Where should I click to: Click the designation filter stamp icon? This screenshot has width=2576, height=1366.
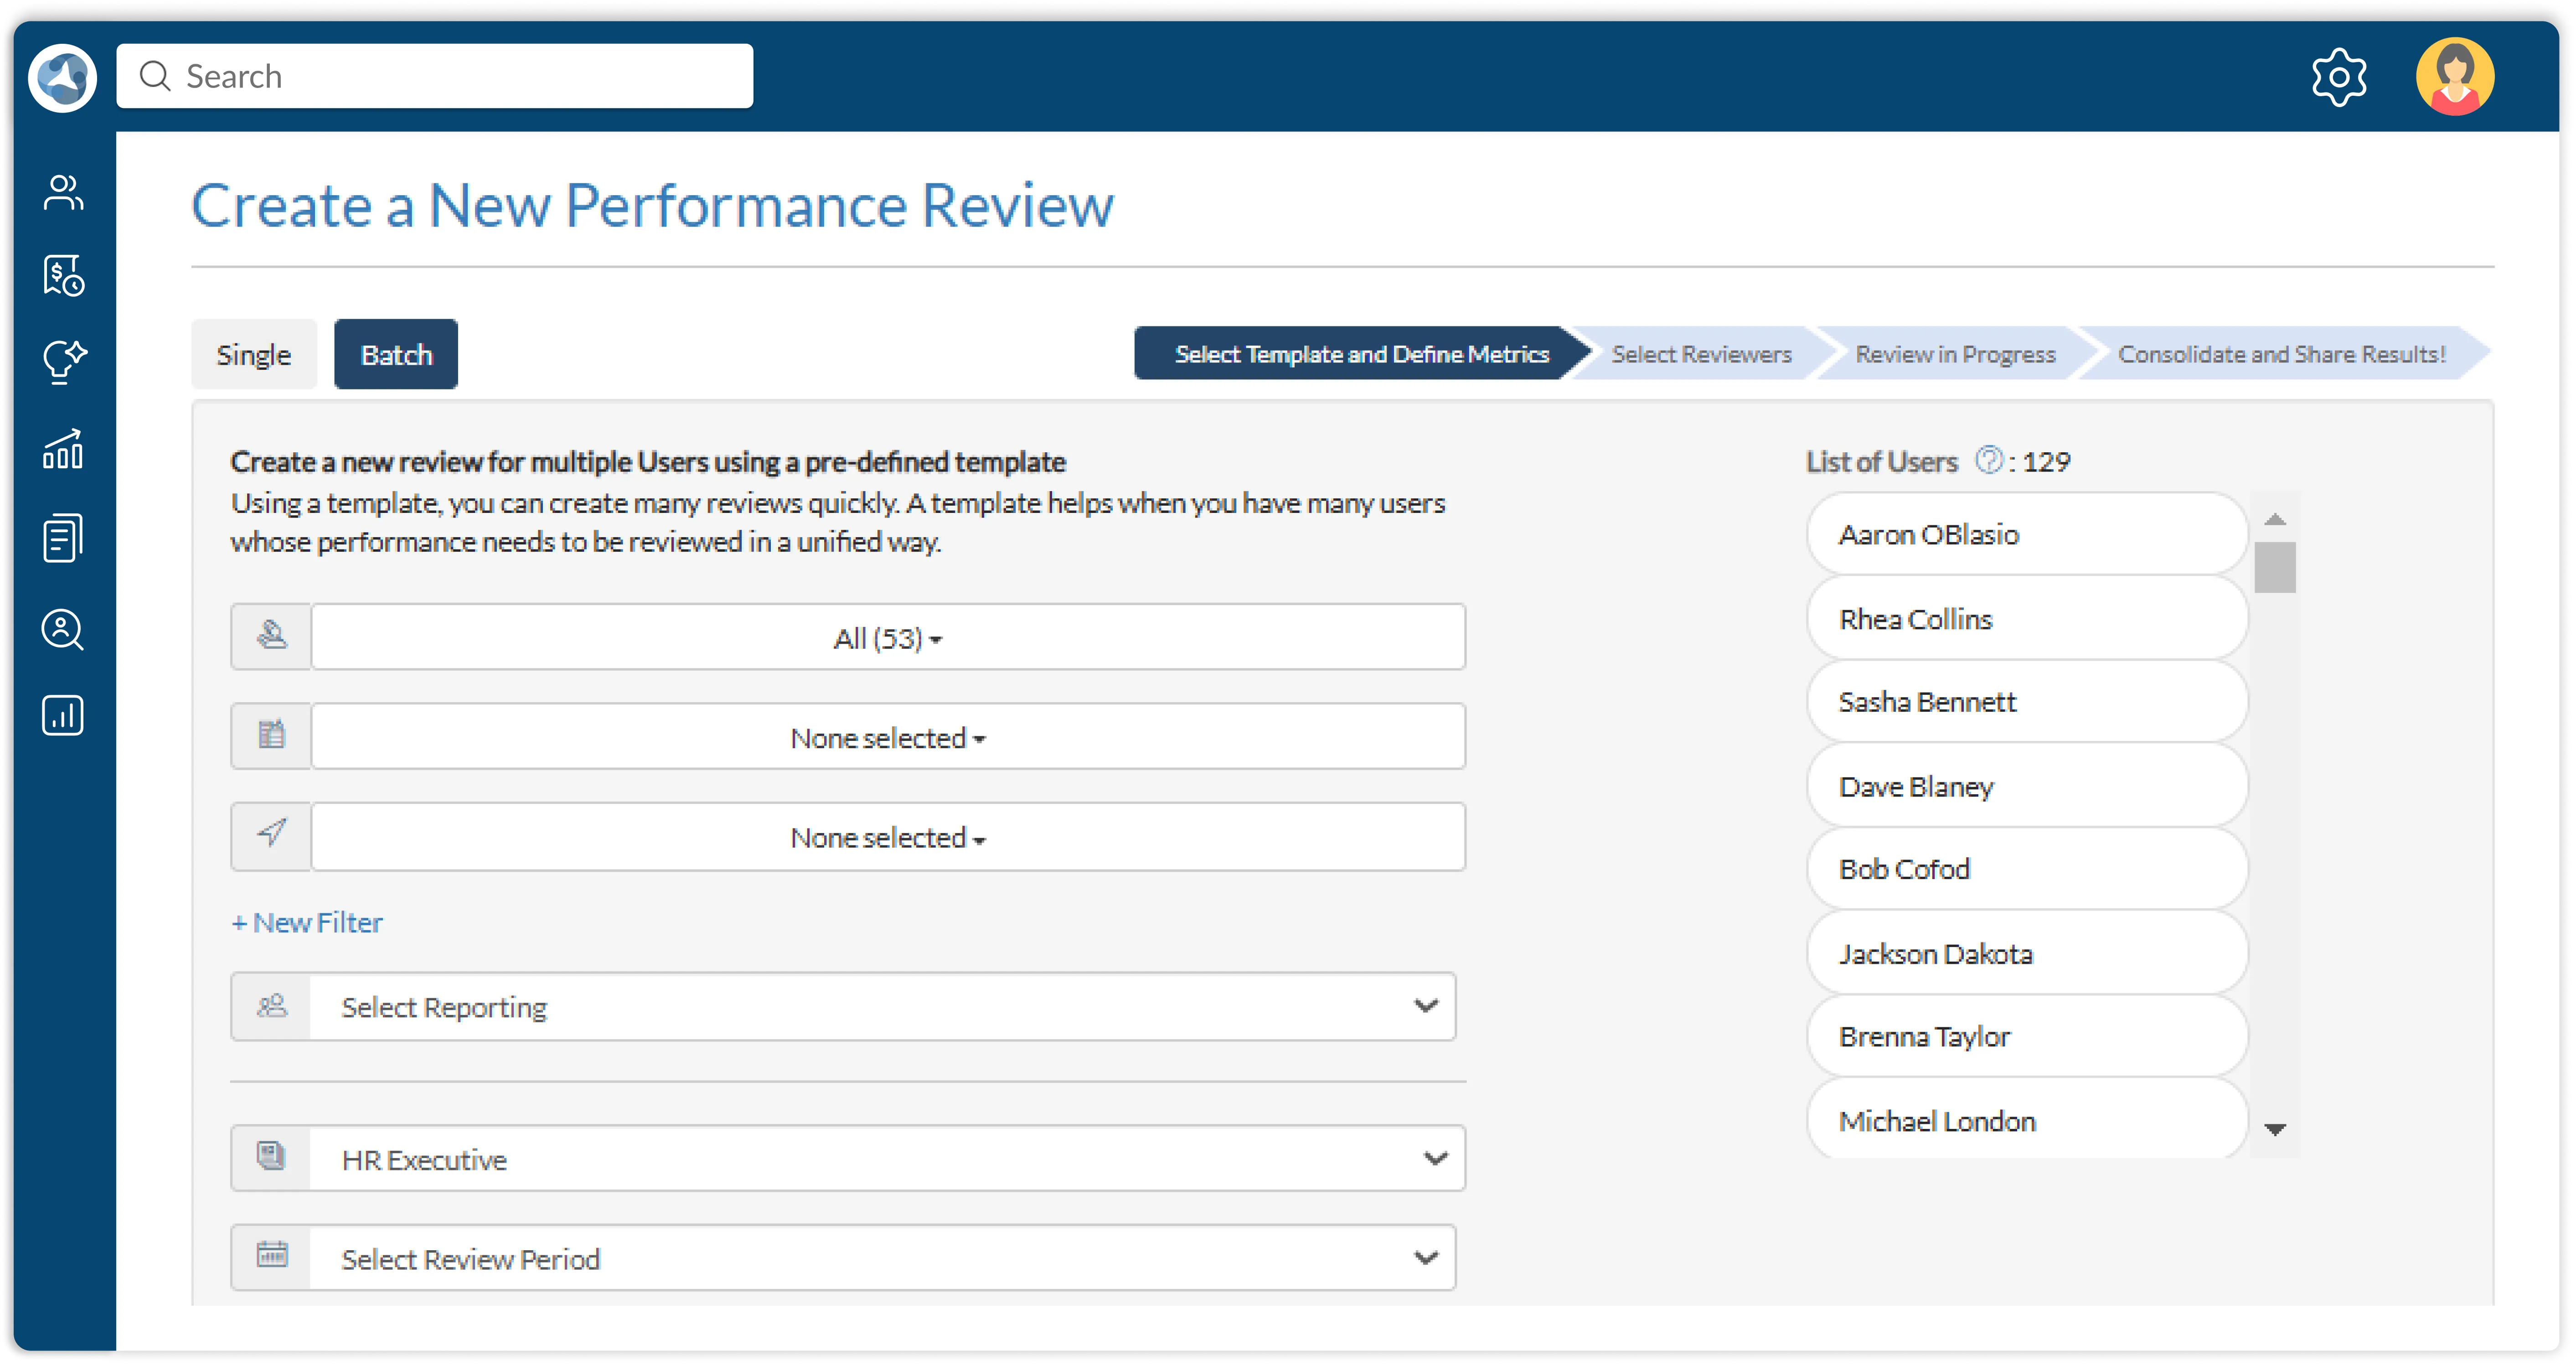[270, 636]
